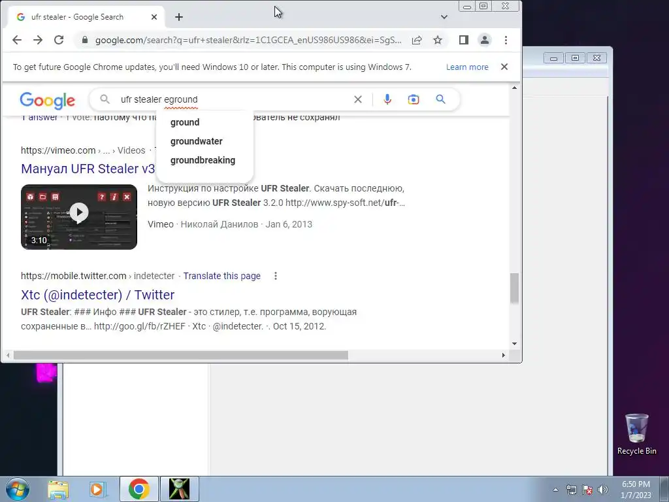Open the 'Xtc (@indetecter) / Twitter' result
This screenshot has width=669, height=502.
pos(98,295)
